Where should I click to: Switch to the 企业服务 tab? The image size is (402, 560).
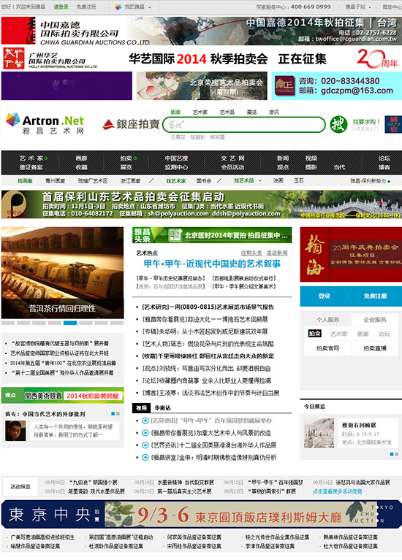[x=375, y=320]
